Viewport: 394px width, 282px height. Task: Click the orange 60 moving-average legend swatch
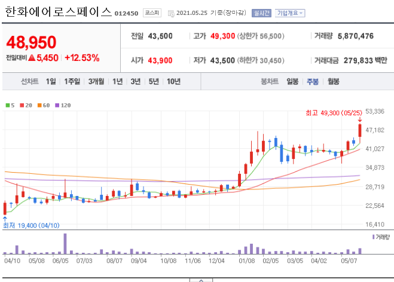pos(39,105)
